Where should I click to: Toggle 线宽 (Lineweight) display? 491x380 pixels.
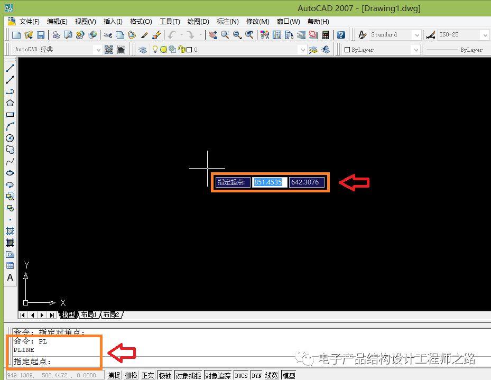click(271, 375)
